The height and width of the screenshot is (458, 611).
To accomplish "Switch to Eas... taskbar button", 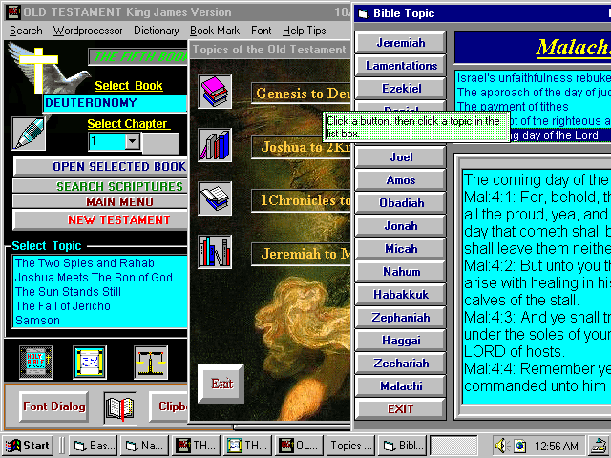I will tap(94, 446).
